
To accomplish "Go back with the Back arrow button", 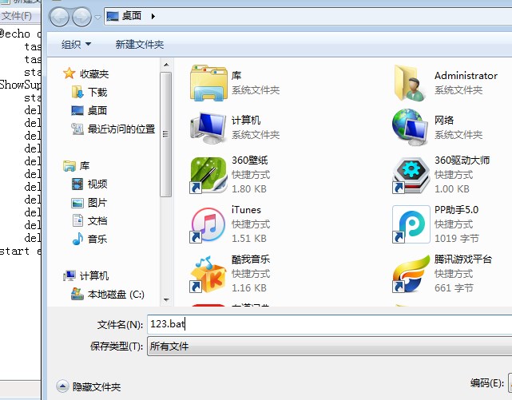I will coord(59,17).
